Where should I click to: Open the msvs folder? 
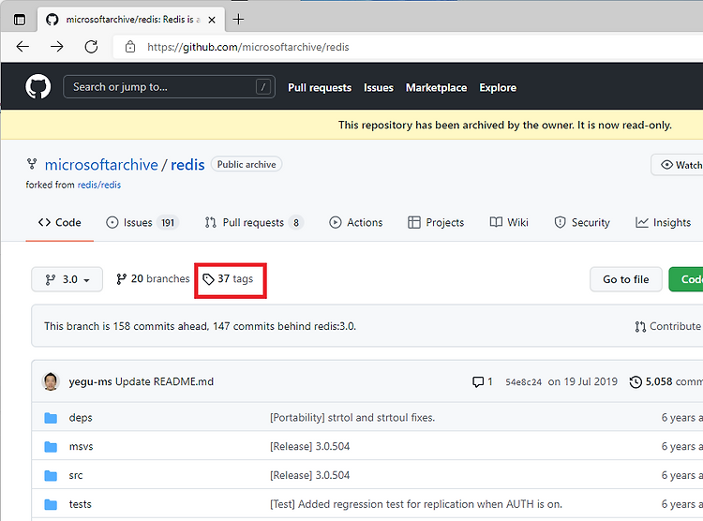click(82, 447)
